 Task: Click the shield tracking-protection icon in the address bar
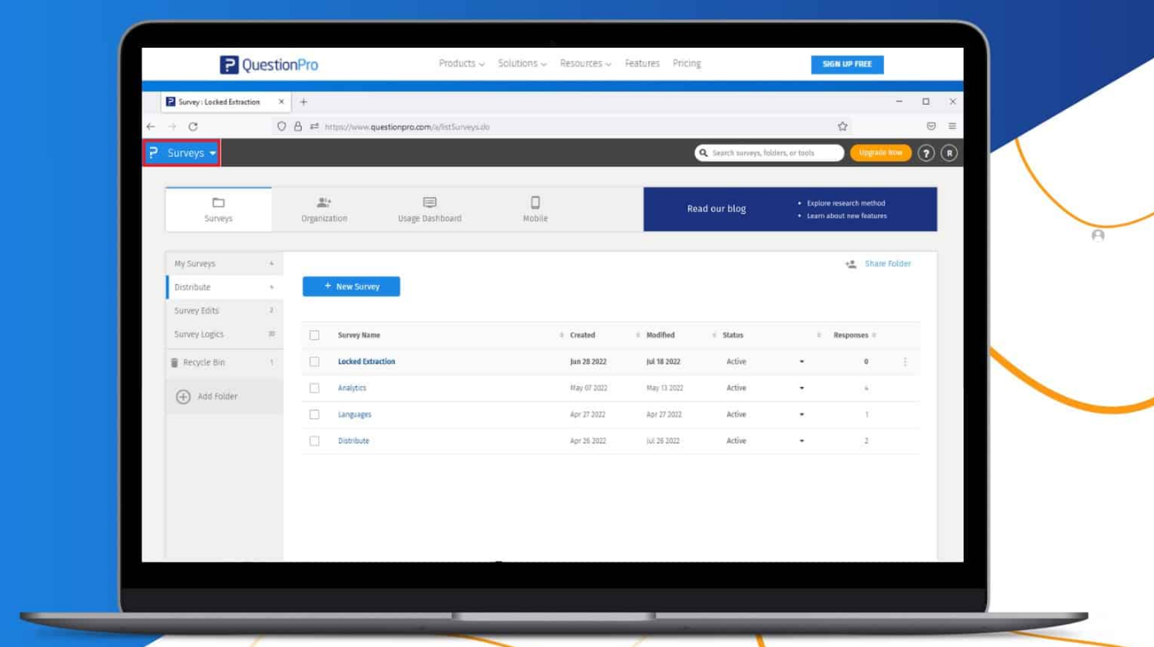click(x=282, y=127)
